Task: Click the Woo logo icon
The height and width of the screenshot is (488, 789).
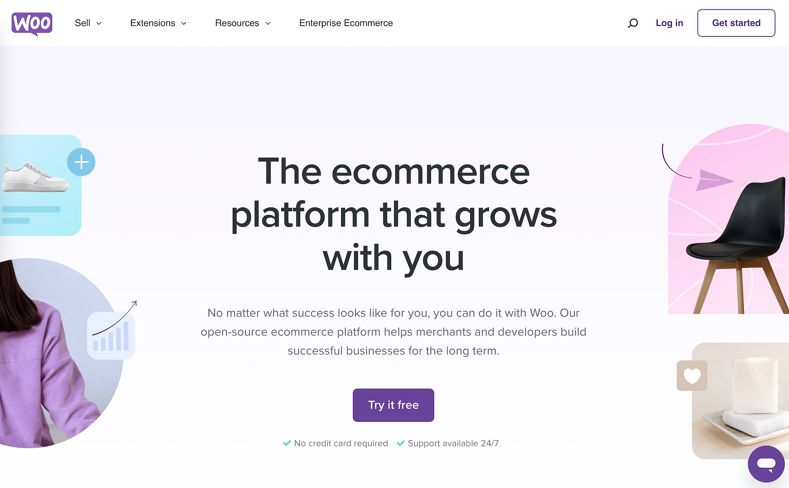Action: pyautogui.click(x=32, y=23)
